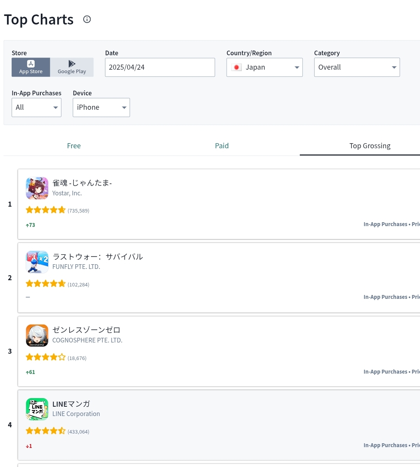420x467 pixels.
Task: Open the 雀魂 -じゃんたま- app icon
Action: [37, 188]
